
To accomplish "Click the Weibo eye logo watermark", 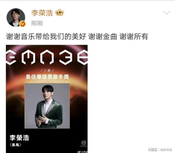I will click(x=79, y=152).
